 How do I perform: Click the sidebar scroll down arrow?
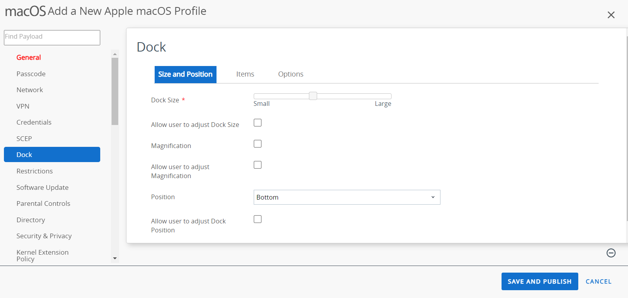click(115, 258)
